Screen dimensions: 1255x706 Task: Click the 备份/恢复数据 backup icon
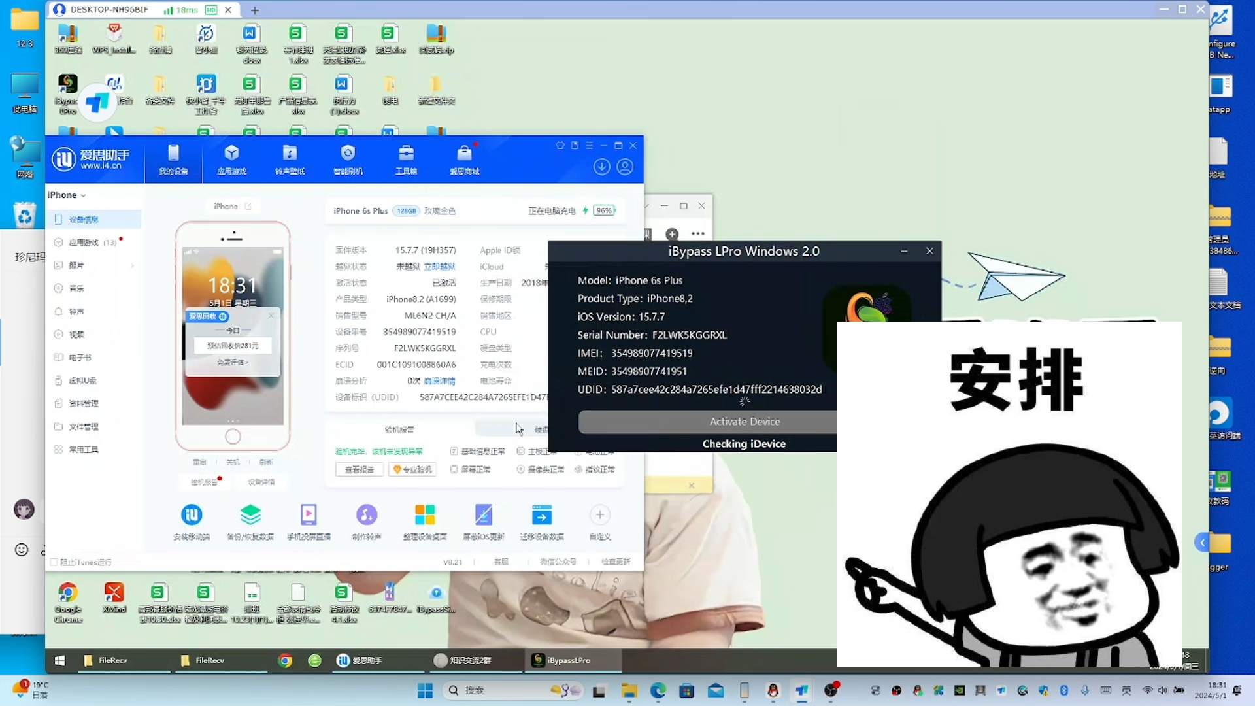pos(250,516)
